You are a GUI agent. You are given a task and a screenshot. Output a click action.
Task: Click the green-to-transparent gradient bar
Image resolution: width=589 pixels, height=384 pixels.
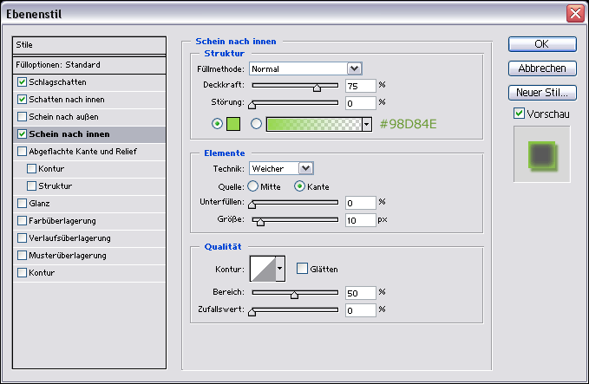click(x=314, y=124)
